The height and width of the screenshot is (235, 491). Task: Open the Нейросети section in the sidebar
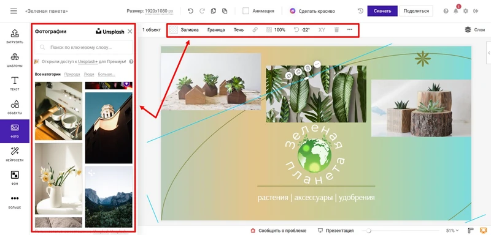click(15, 154)
